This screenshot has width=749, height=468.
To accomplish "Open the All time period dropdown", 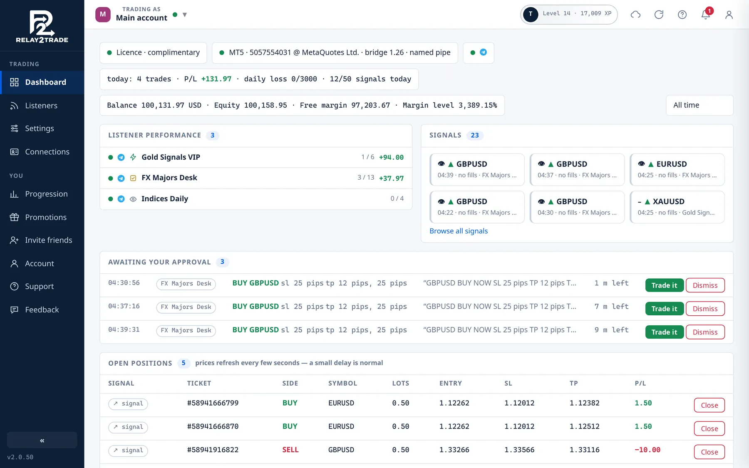I will pos(699,105).
